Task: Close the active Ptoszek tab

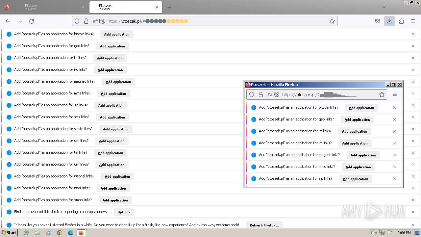Action: 157,7
